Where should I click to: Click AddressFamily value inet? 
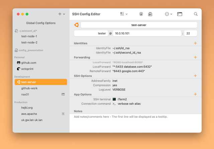tap(115, 81)
